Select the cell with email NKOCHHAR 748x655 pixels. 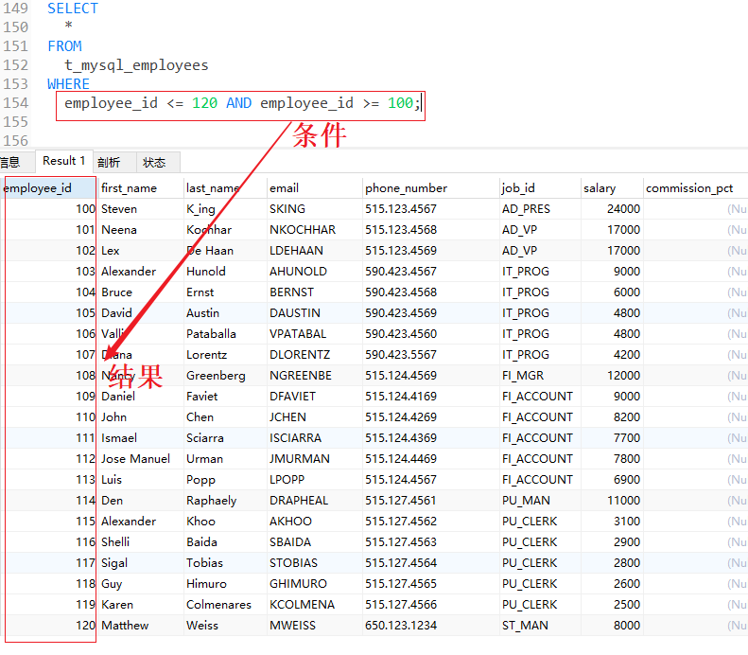point(314,230)
